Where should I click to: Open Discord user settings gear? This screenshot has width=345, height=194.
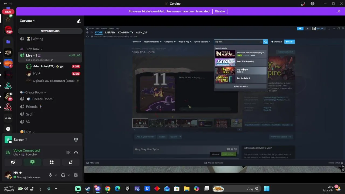(x=76, y=175)
